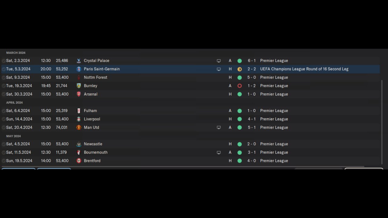Image resolution: width=388 pixels, height=218 pixels.
Task: Click the green win dot for Crystal Palace
Action: (x=239, y=61)
